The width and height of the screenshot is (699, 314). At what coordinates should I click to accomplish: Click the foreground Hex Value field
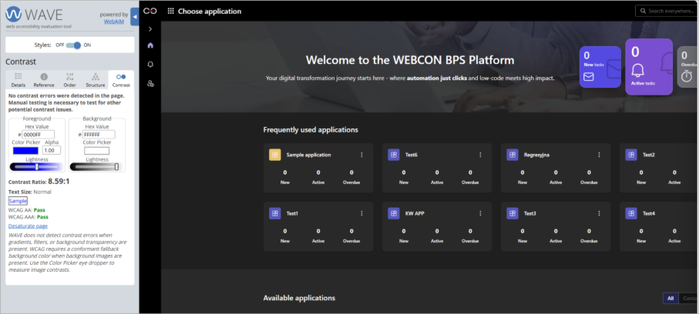38,135
